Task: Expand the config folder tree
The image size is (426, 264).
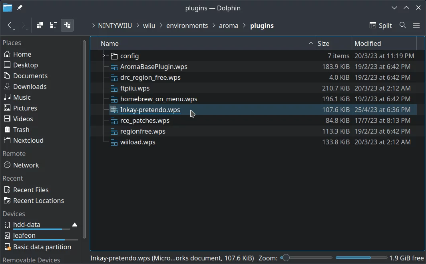Action: [x=104, y=56]
